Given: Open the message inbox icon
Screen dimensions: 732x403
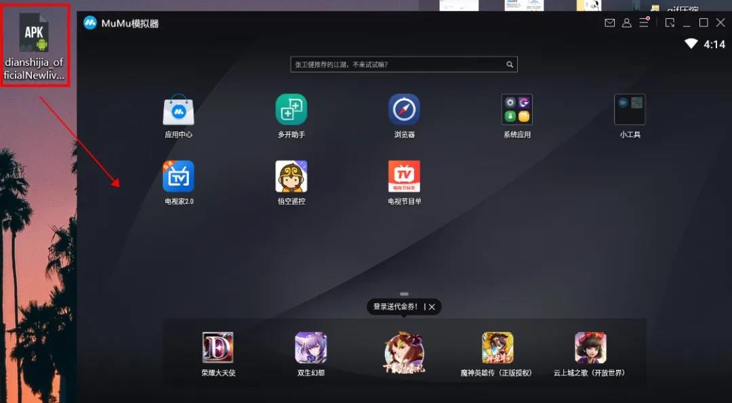Looking at the screenshot, I should pyautogui.click(x=610, y=22).
